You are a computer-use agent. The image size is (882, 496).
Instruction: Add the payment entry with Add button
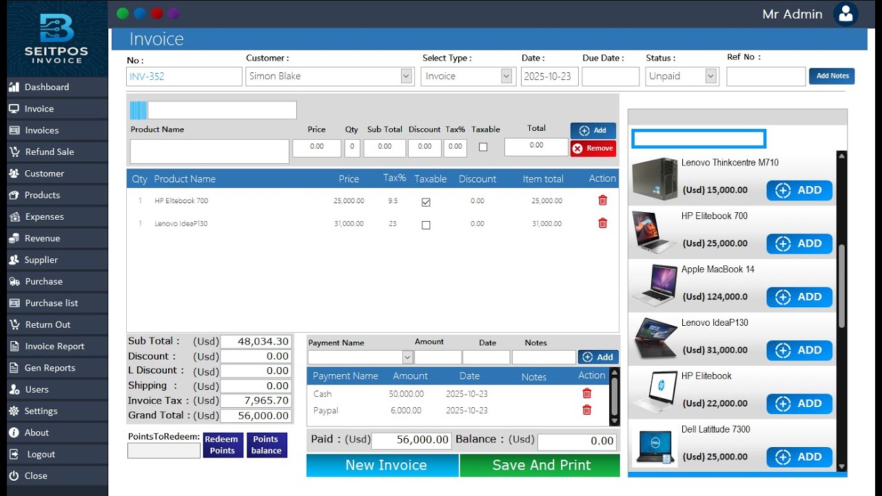click(x=598, y=357)
